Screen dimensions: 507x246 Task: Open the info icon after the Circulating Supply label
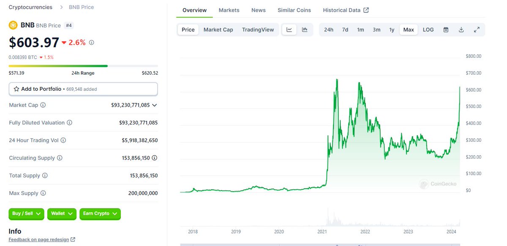tap(60, 158)
